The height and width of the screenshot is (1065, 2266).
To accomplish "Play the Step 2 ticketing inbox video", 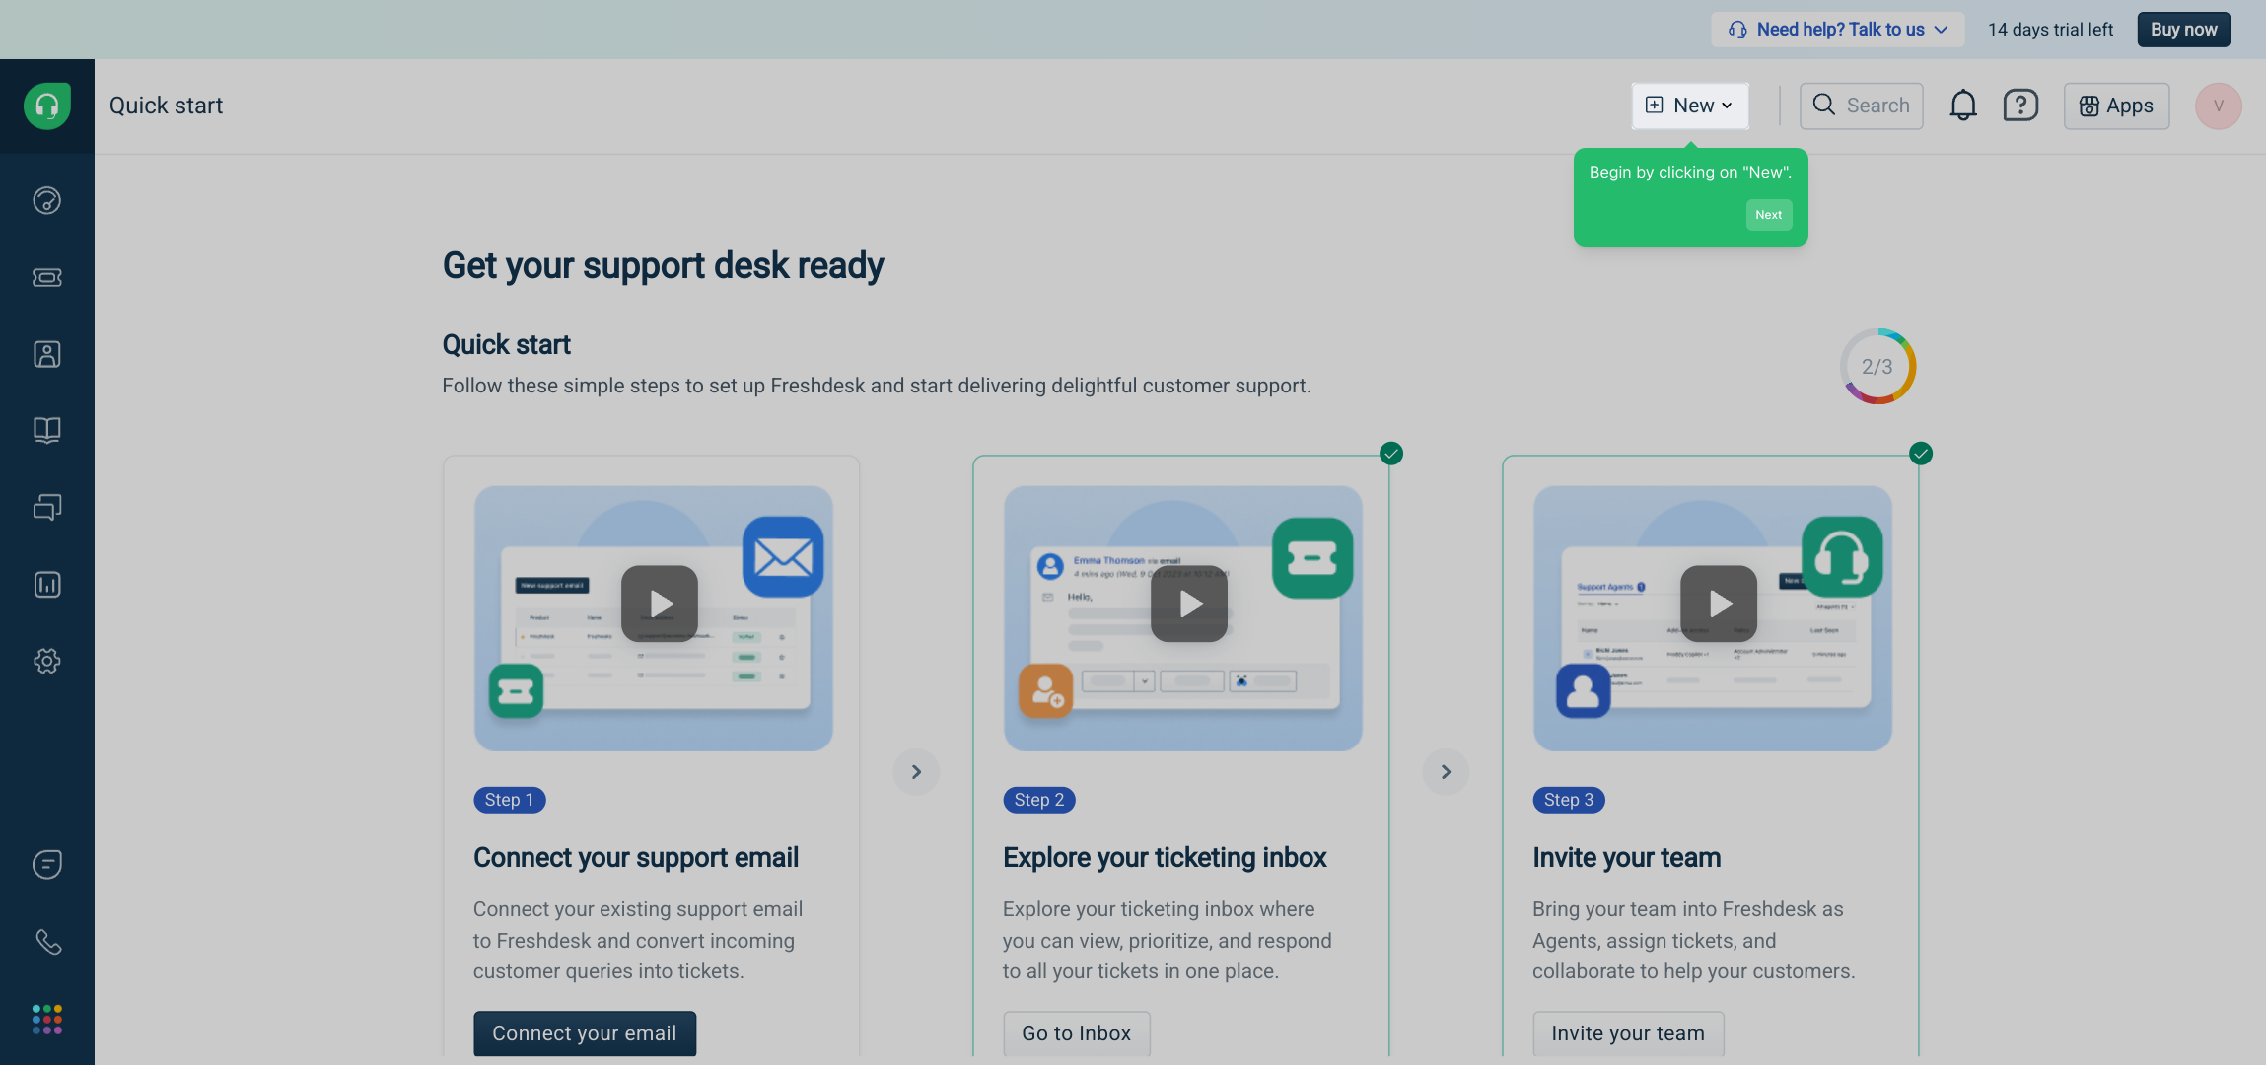I will (x=1189, y=603).
